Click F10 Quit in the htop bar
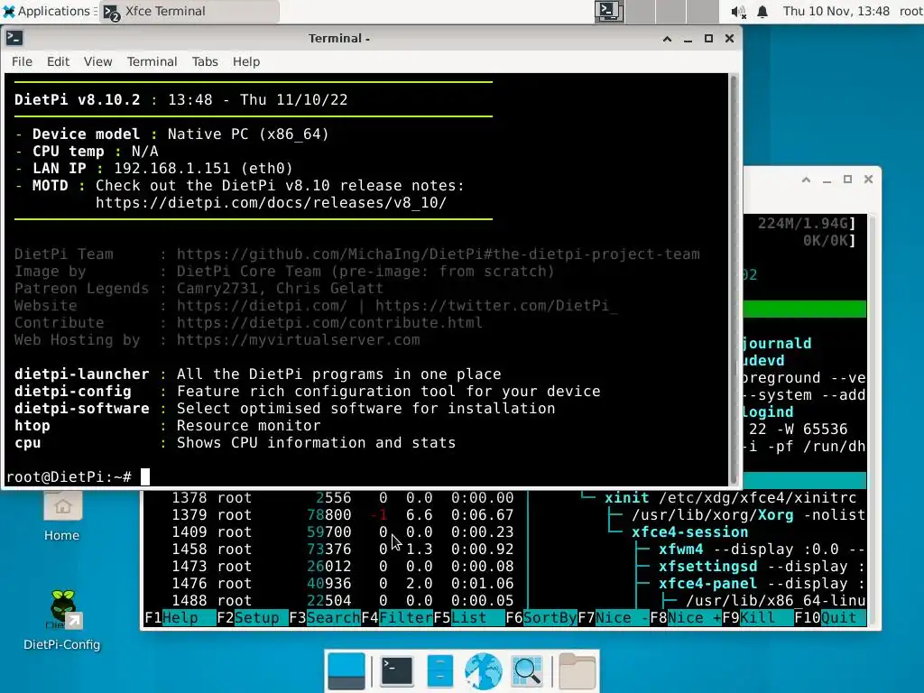 click(830, 617)
